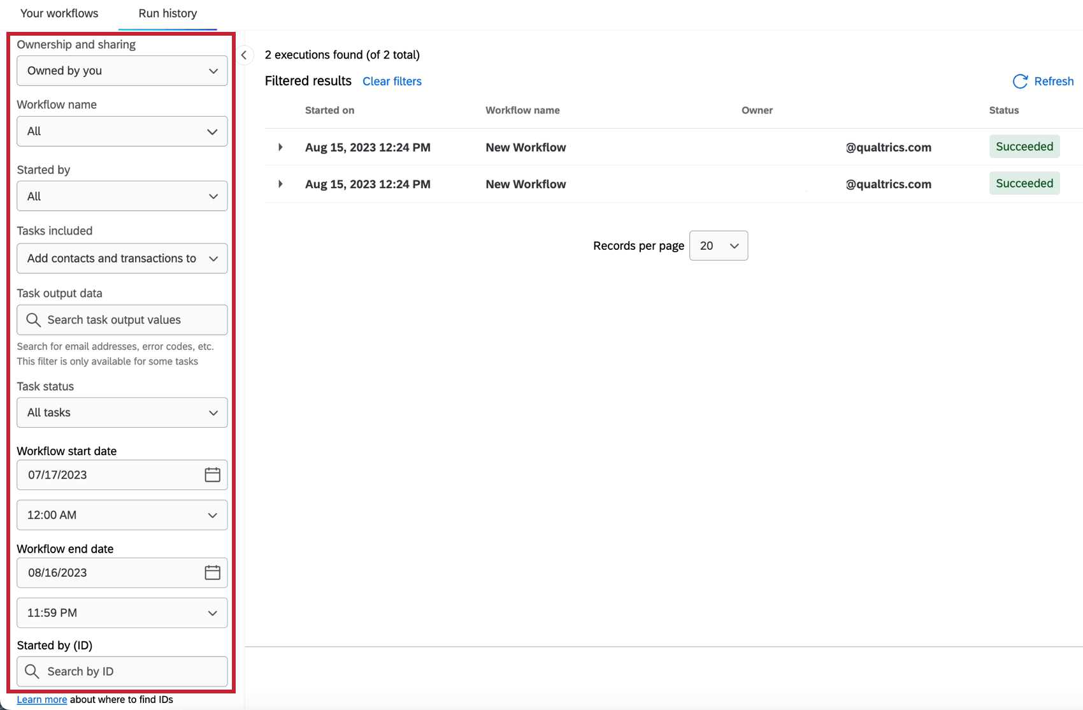Open the calendar picker for workflow end date
This screenshot has height=710, width=1083.
pos(213,573)
